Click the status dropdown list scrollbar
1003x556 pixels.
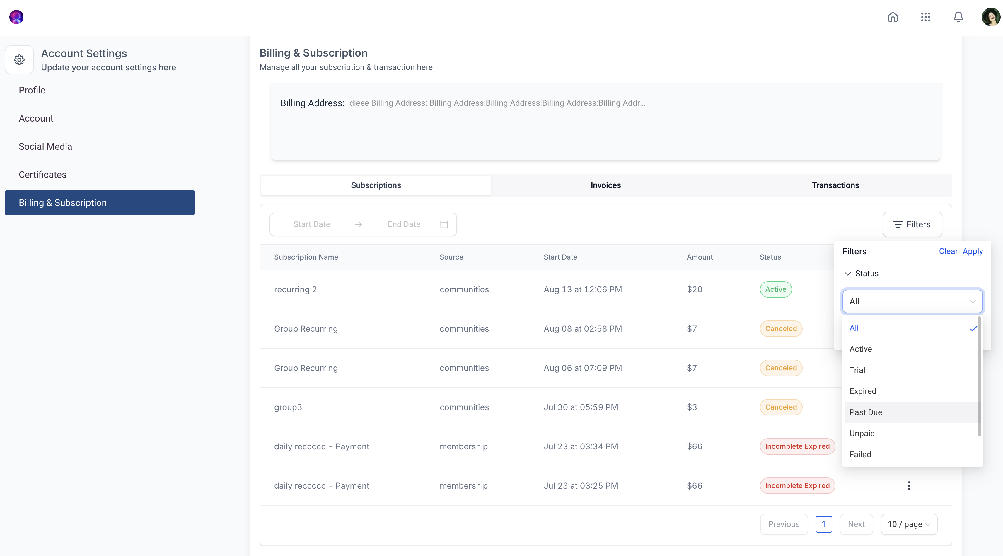tap(979, 376)
